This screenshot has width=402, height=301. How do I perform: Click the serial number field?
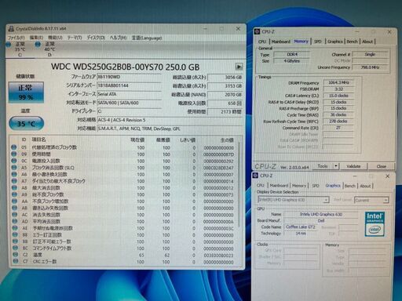pos(129,85)
